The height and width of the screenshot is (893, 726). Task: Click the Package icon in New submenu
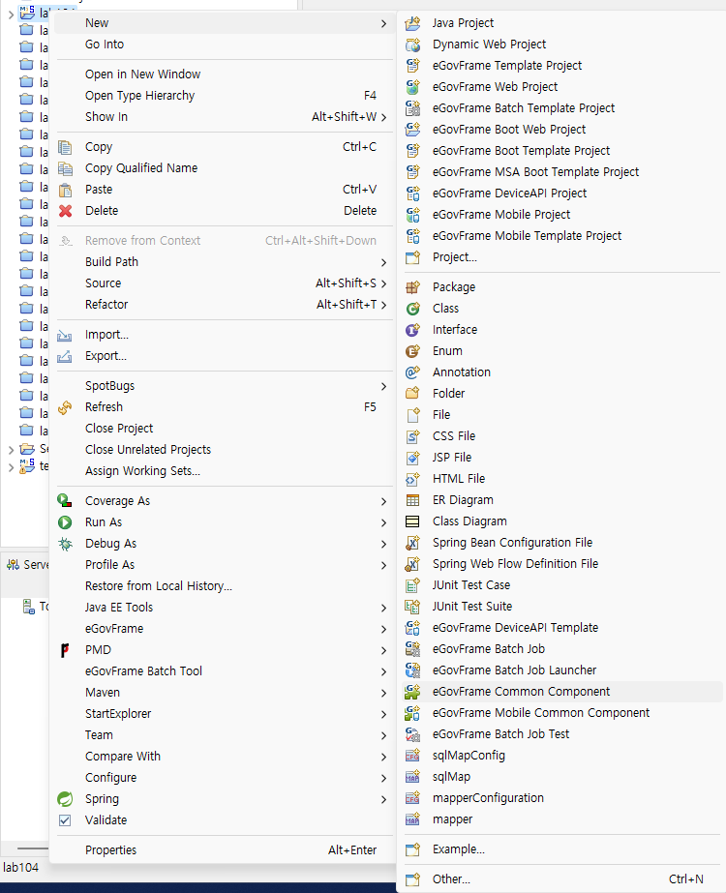click(x=412, y=287)
